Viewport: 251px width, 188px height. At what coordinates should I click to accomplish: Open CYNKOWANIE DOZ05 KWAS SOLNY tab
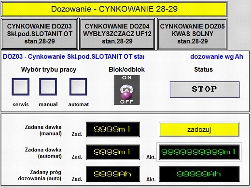192,34
